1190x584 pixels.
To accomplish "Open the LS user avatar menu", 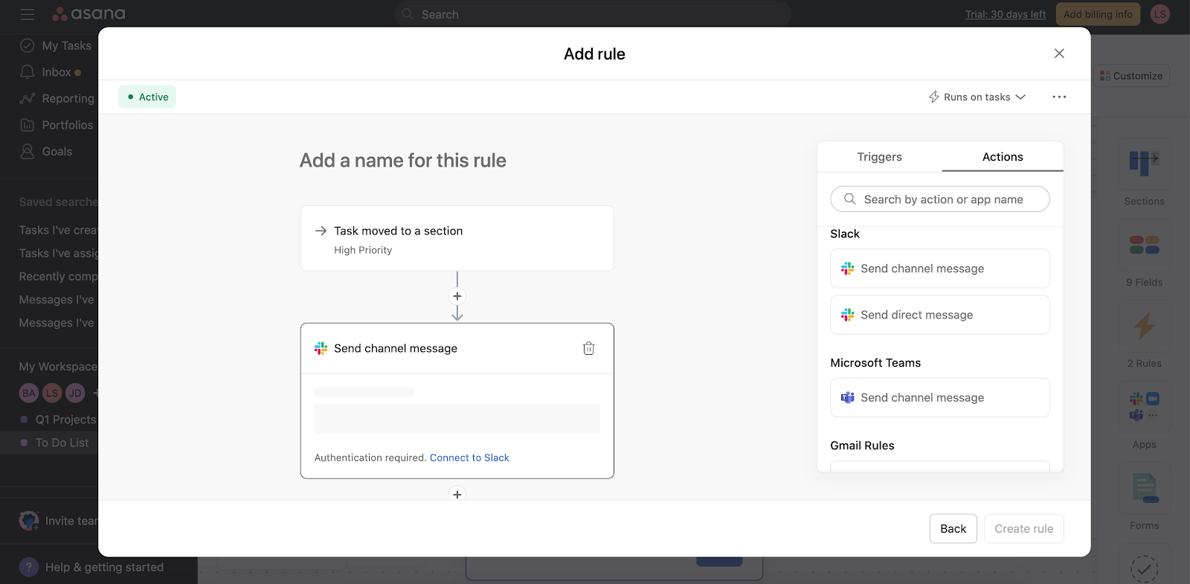I will point(1160,14).
